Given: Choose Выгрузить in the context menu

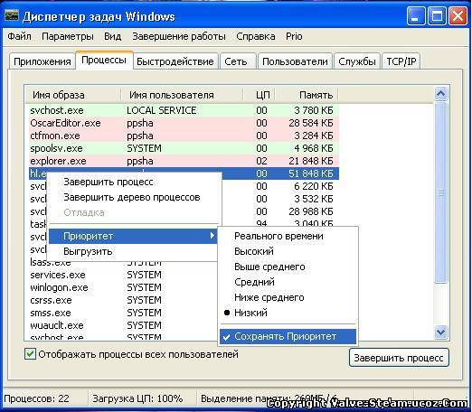Looking at the screenshot, I should [134, 251].
